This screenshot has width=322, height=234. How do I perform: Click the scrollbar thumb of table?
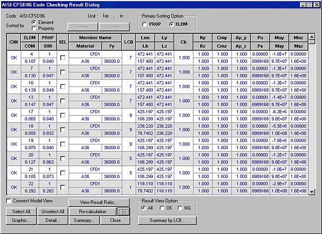312,42
